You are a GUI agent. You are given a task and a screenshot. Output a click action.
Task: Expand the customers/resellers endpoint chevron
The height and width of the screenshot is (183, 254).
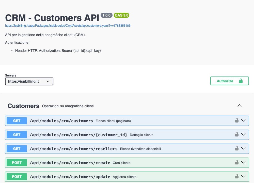pyautogui.click(x=243, y=148)
